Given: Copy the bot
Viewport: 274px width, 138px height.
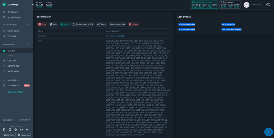Looking at the screenshot, I should pyautogui.click(x=65, y=24).
